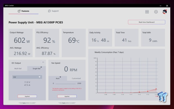Switch fan speed to Auto mode
Screen dimensions: 174x109
pos(58,78)
